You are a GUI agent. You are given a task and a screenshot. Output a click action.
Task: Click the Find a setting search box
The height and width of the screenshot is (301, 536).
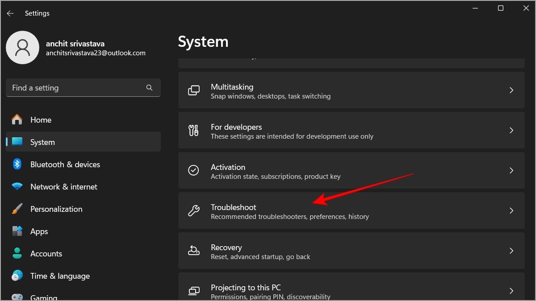pos(83,87)
